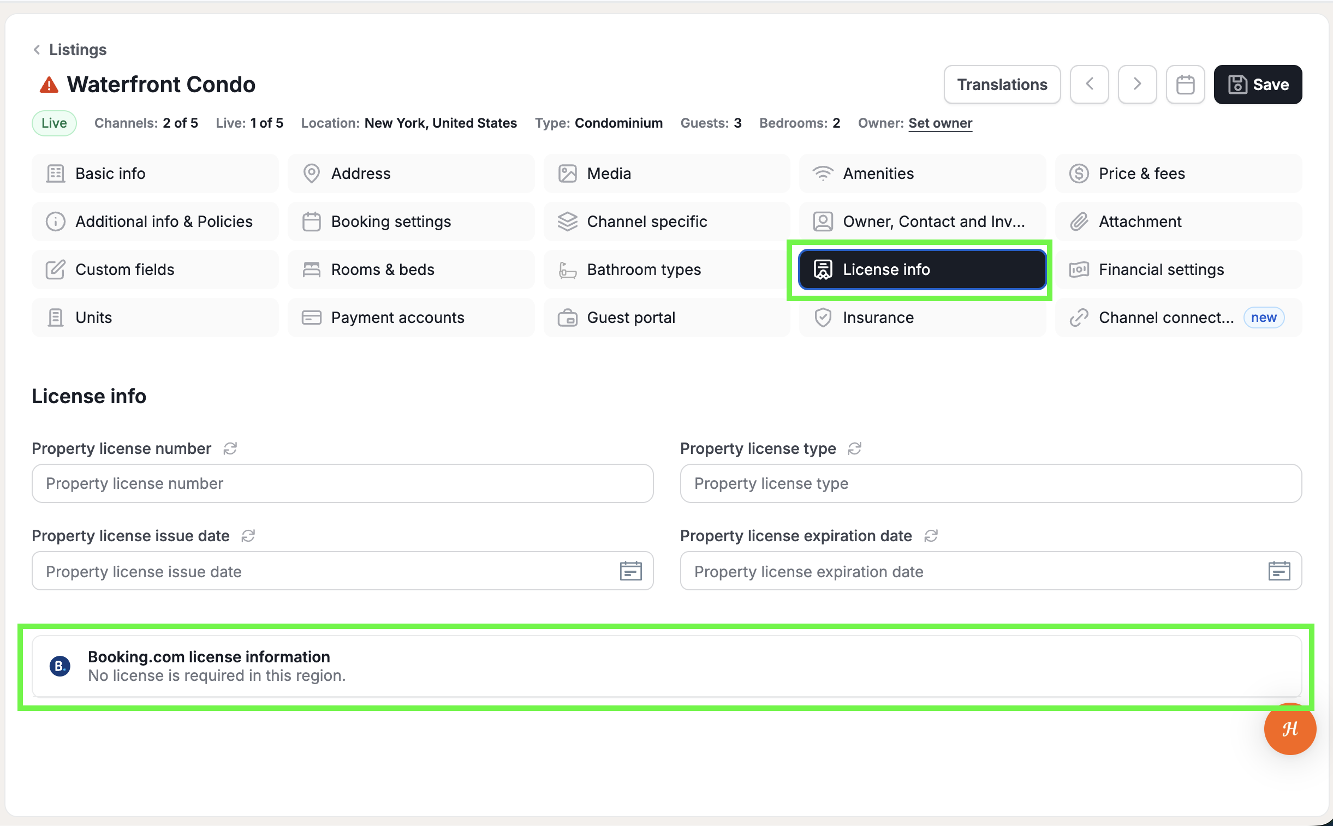Open the Attachment section
The height and width of the screenshot is (826, 1333).
click(1179, 222)
